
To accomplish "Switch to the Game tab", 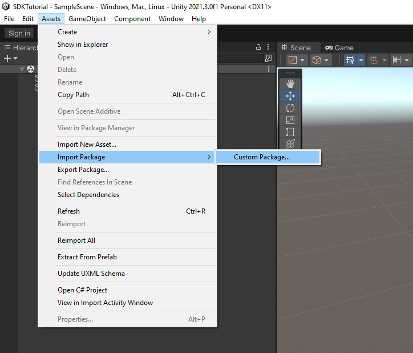I will pyautogui.click(x=339, y=48).
